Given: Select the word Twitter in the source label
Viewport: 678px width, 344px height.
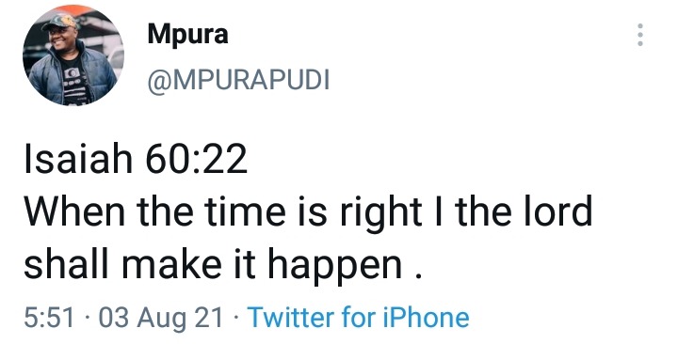Looking at the screenshot, I should click(x=291, y=318).
